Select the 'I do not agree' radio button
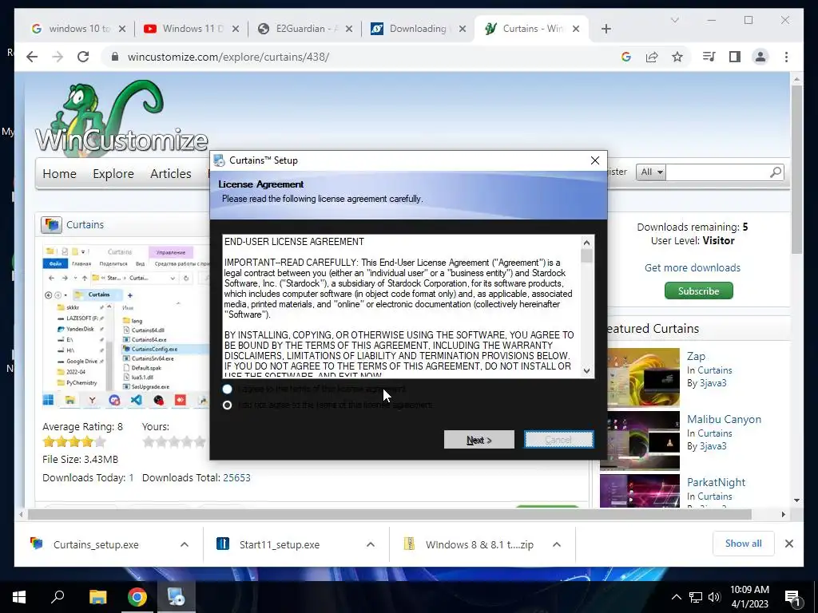 (228, 405)
